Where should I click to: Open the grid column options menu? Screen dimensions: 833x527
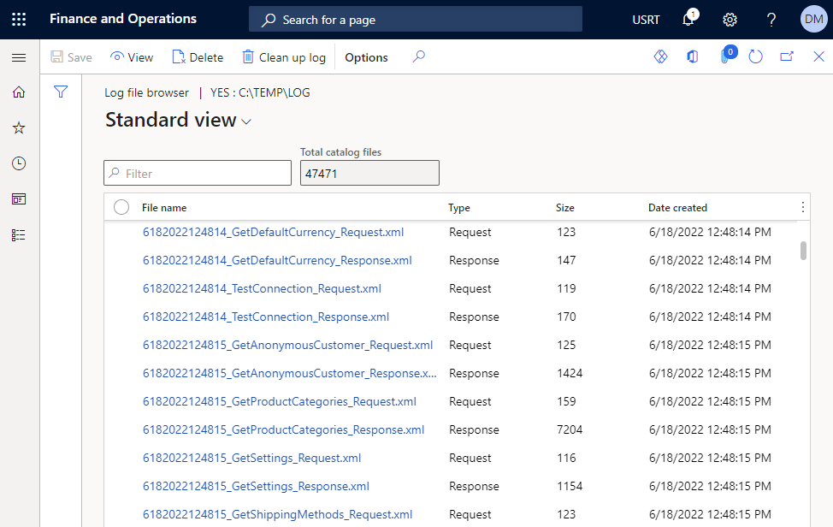click(x=802, y=207)
